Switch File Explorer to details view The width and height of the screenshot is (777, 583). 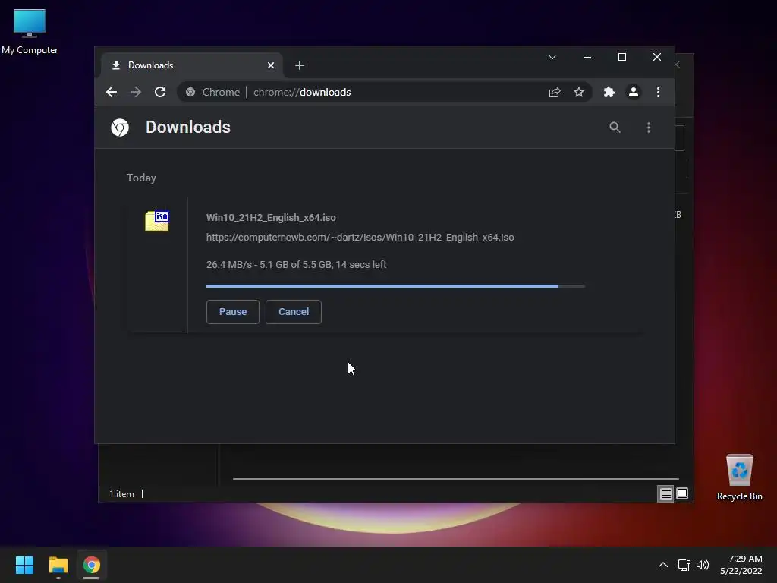coord(665,493)
